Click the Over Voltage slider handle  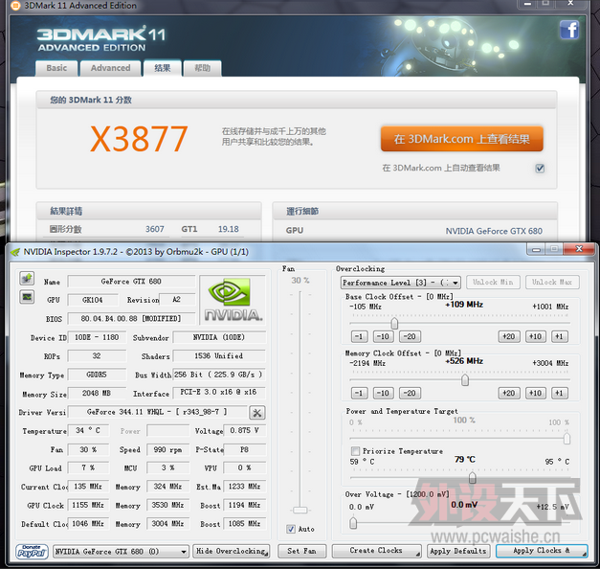[x=353, y=523]
